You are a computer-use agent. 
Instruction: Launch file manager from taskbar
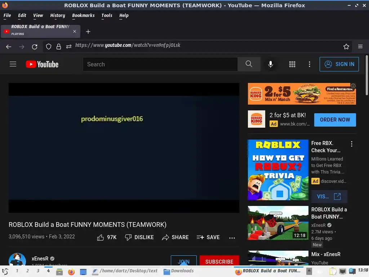click(x=59, y=272)
